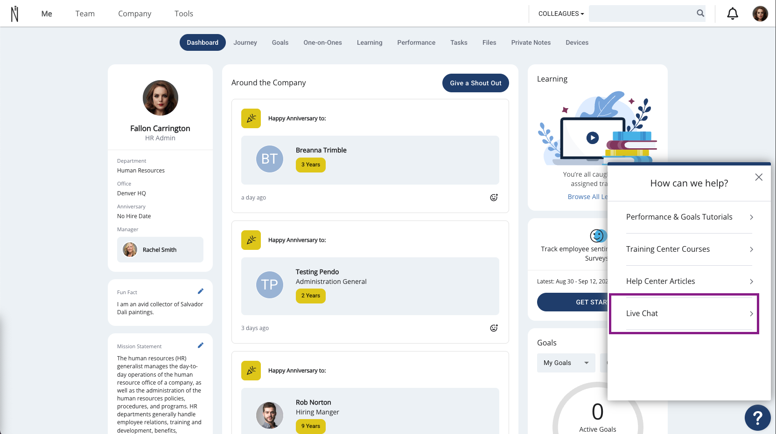Image resolution: width=776 pixels, height=434 pixels.
Task: Add reaction to Testing Pendo anniversary post
Action: [x=494, y=328]
